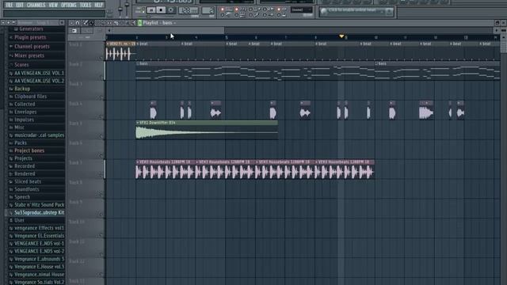Open the Clipboard files folder
507x285 pixels.
tap(30, 97)
